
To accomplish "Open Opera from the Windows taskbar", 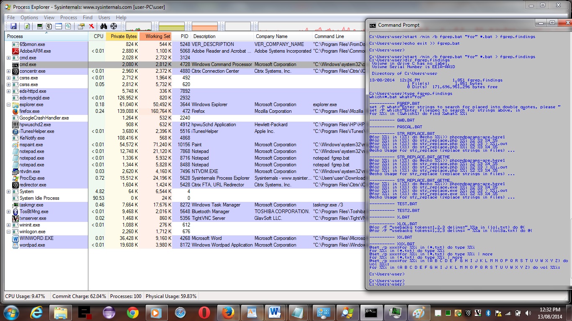I will click(x=204, y=312).
